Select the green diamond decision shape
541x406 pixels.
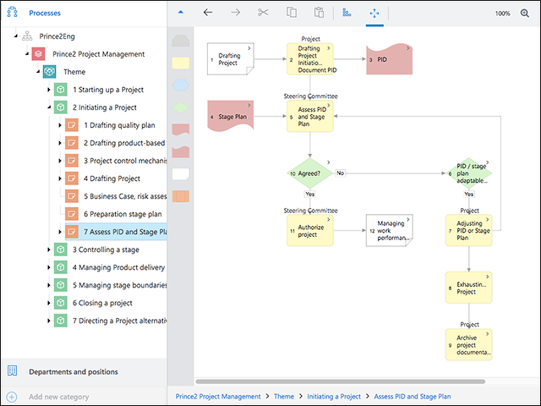point(181,107)
